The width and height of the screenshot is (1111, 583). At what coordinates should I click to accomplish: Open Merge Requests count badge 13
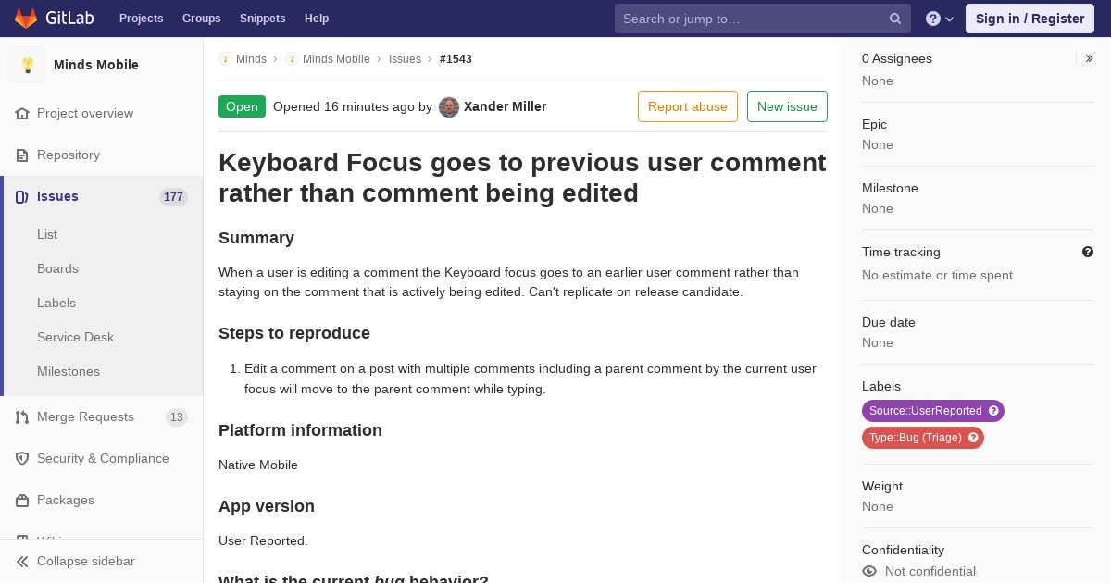tap(176, 416)
